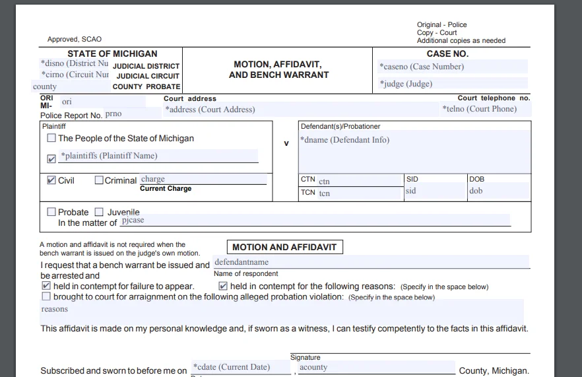Click the Signature label

coord(305,357)
